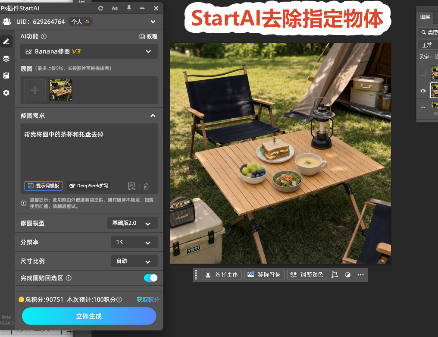Open the three-dot more options in task bar

(x=361, y=274)
